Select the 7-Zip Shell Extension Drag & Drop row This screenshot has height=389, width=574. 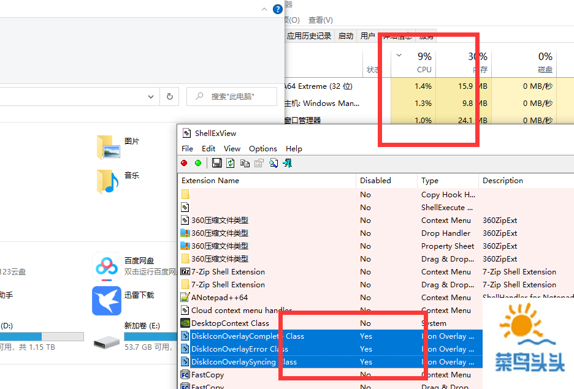click(377, 284)
